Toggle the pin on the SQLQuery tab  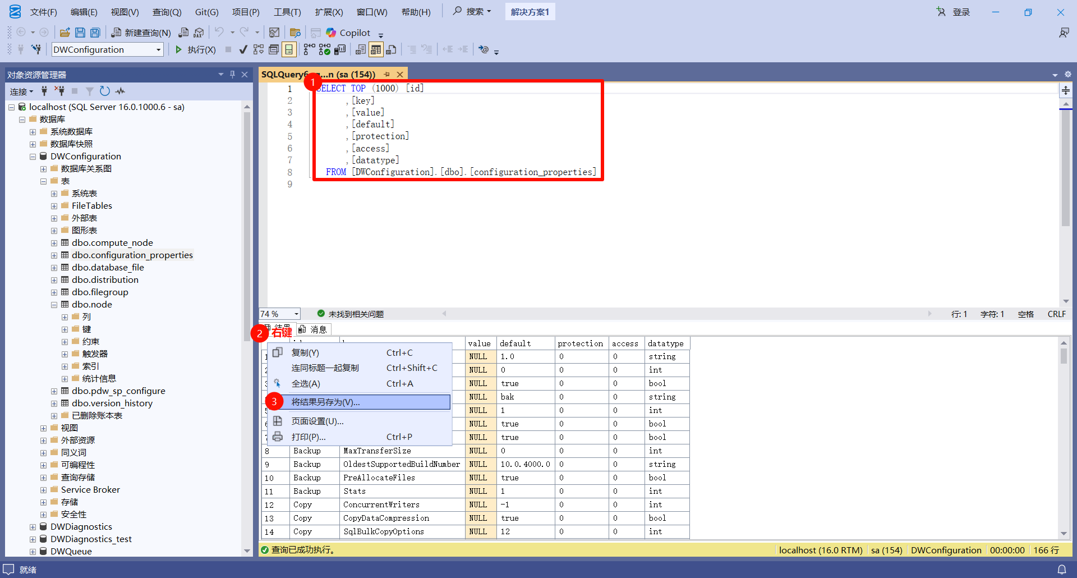pyautogui.click(x=387, y=74)
